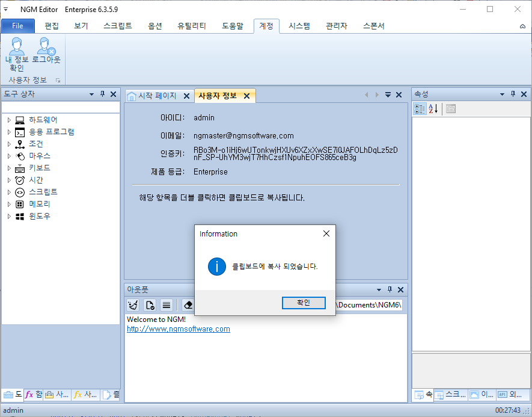Open the File menu

pyautogui.click(x=17, y=26)
